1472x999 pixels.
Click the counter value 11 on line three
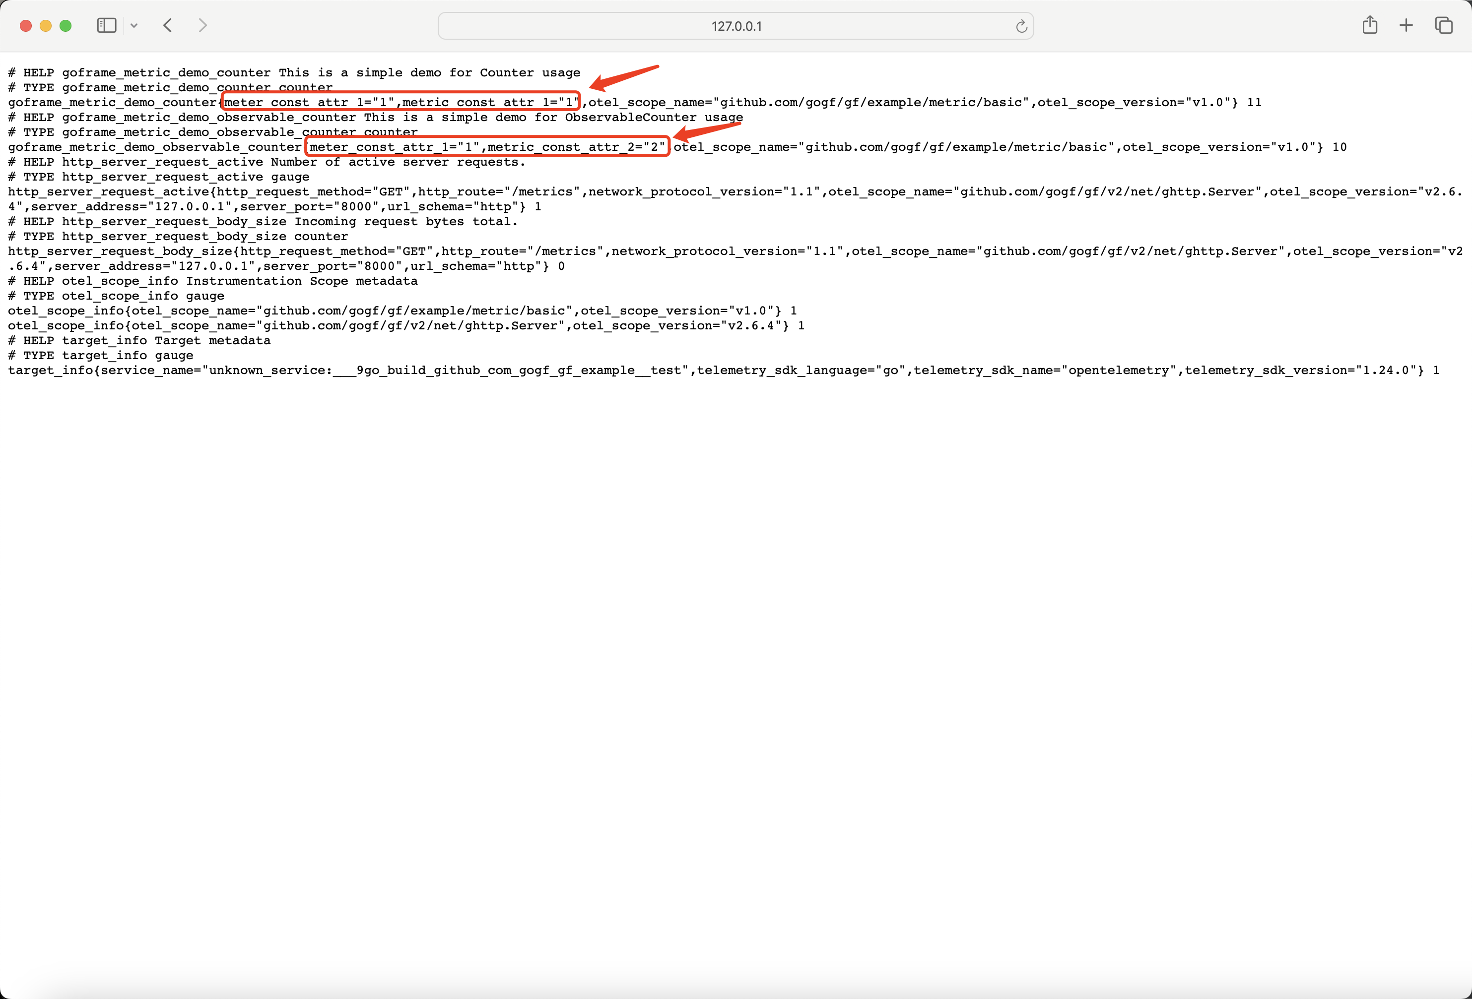(x=1254, y=102)
